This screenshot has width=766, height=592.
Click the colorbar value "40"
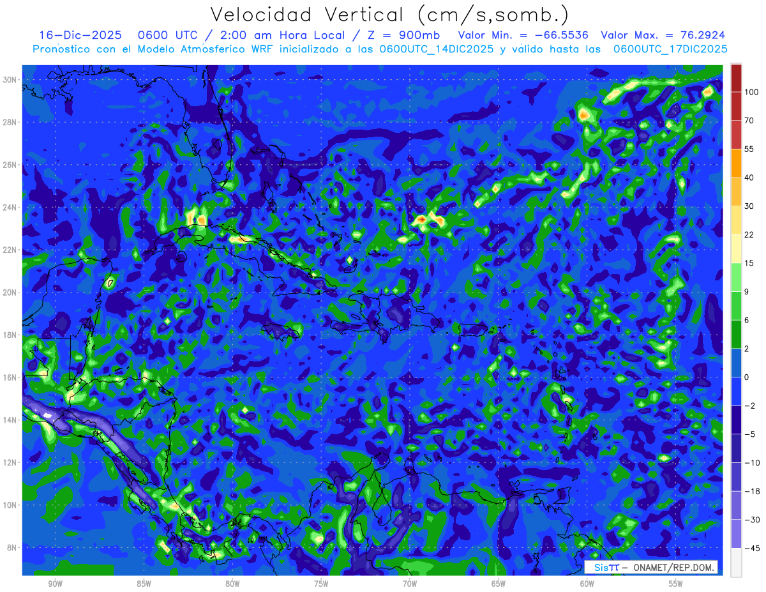point(749,178)
